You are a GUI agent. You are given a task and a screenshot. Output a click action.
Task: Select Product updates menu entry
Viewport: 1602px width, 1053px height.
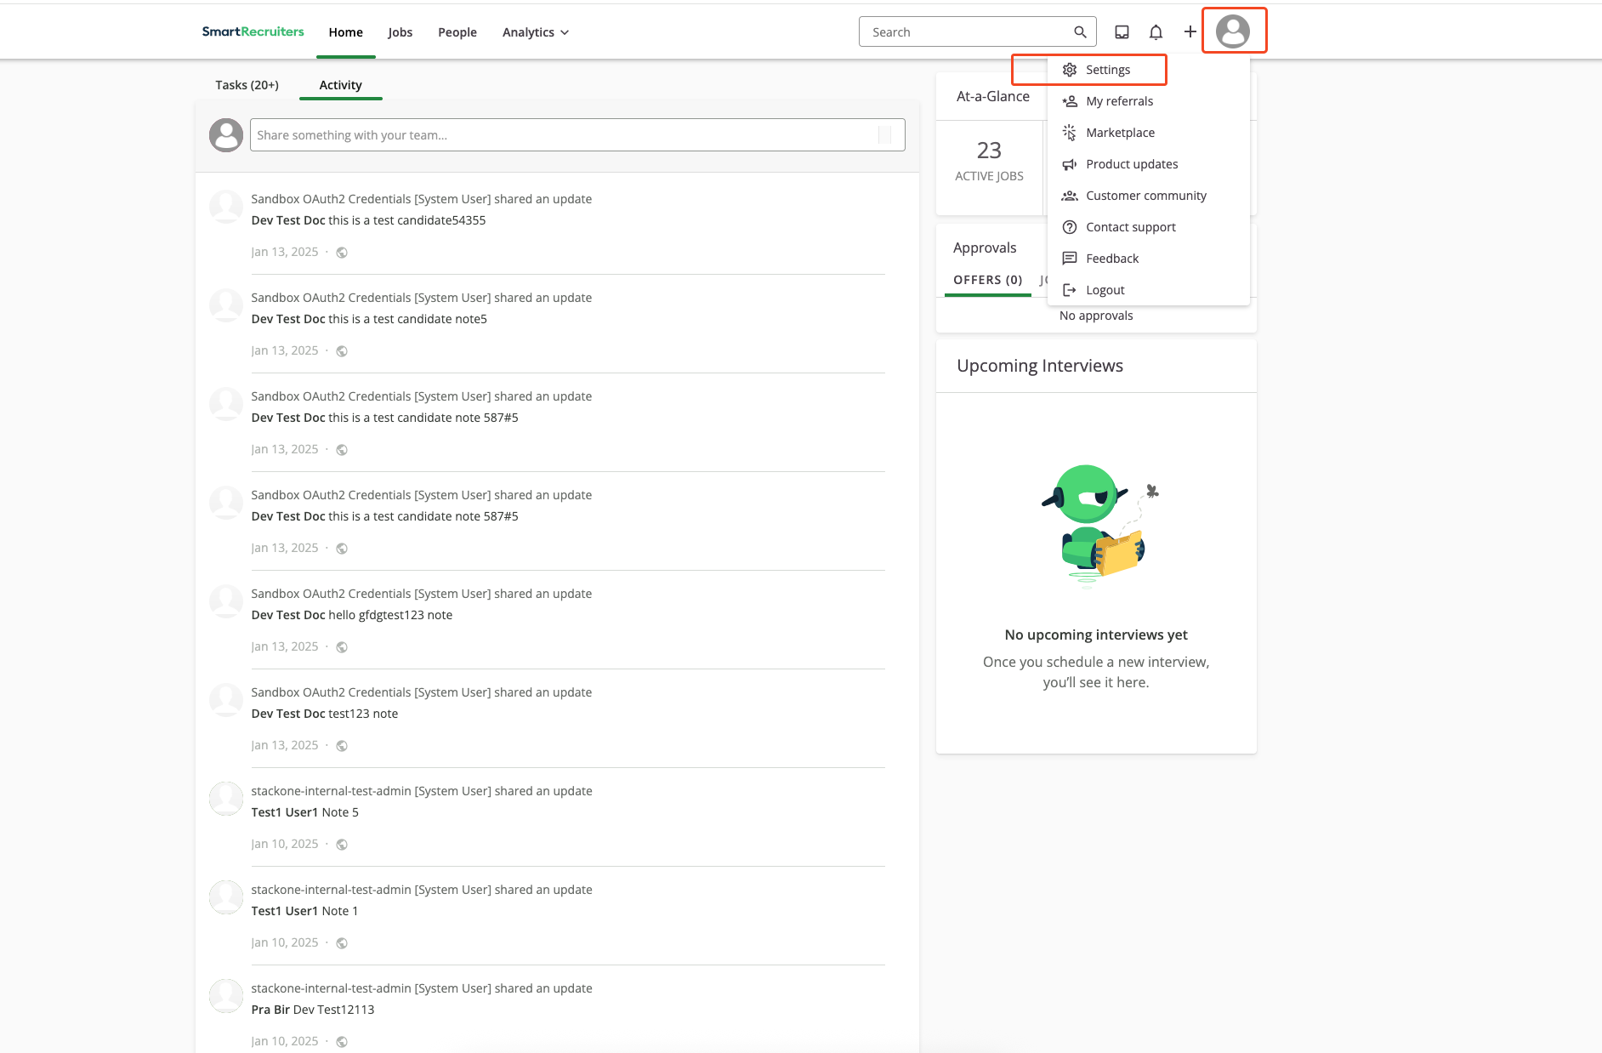coord(1149,164)
